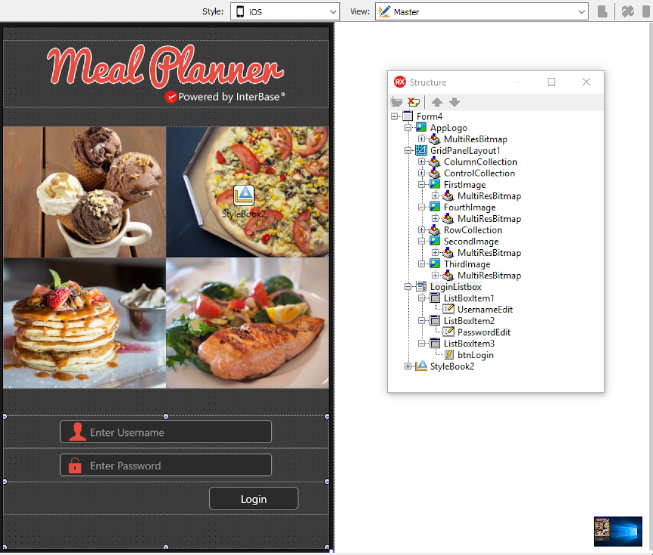Maximize the Structure window

pyautogui.click(x=551, y=82)
